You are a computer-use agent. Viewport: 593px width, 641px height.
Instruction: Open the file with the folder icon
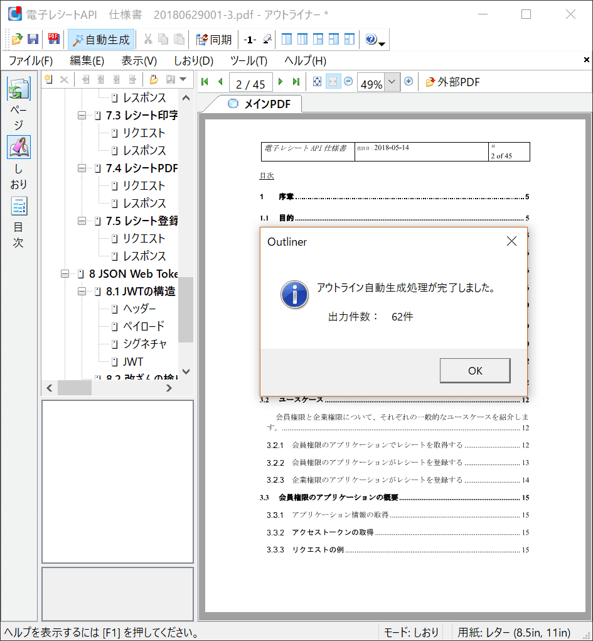[x=17, y=40]
